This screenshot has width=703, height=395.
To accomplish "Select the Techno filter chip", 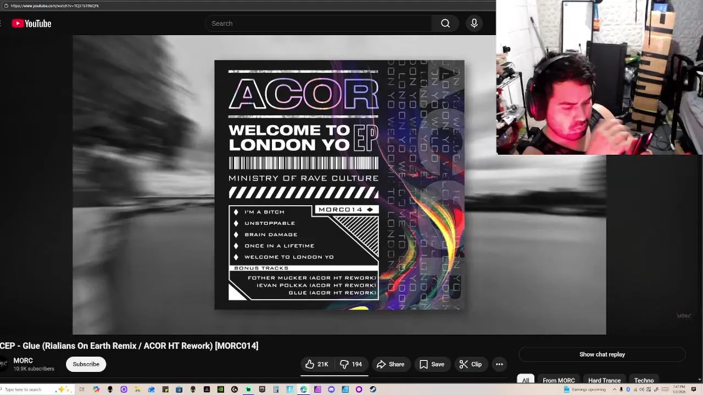I will [644, 380].
